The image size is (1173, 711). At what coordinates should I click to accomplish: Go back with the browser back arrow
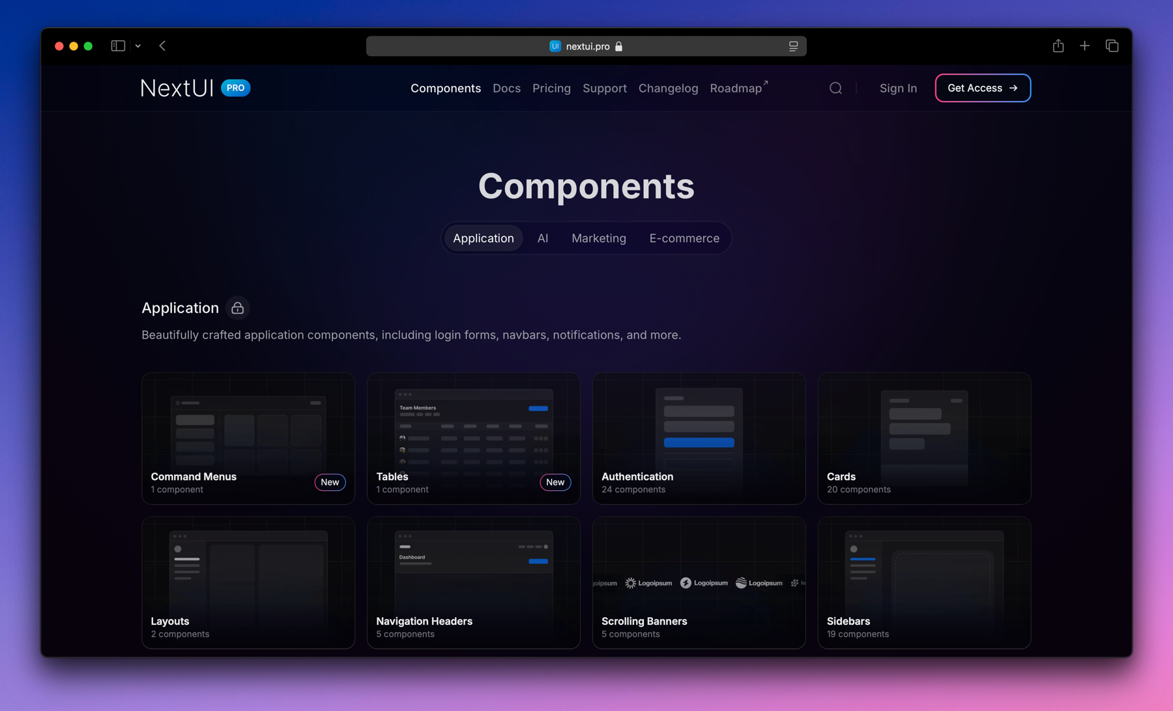coord(162,46)
